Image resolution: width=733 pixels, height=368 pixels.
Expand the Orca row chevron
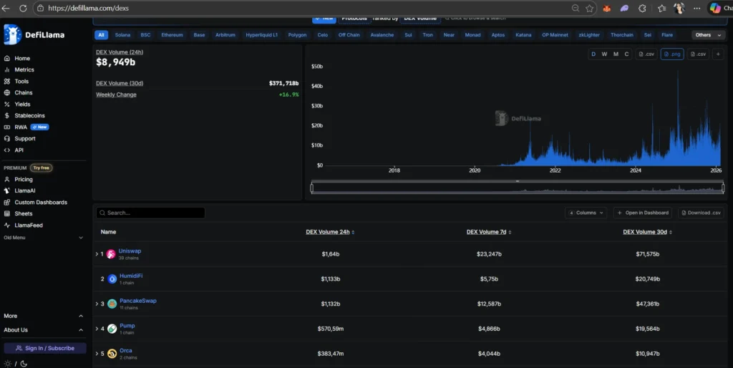(x=97, y=354)
